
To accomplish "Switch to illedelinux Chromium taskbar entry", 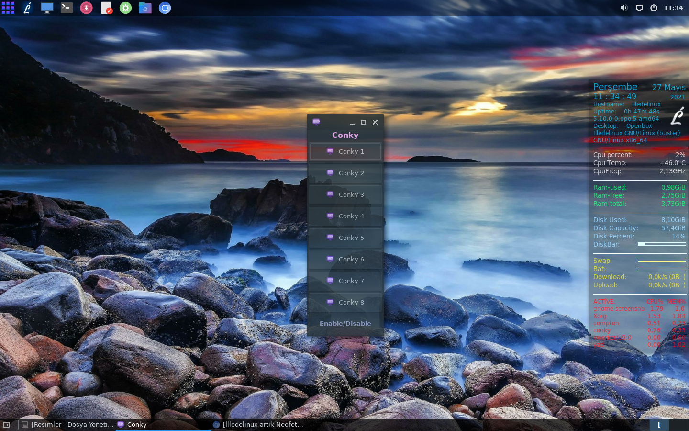I will point(258,425).
